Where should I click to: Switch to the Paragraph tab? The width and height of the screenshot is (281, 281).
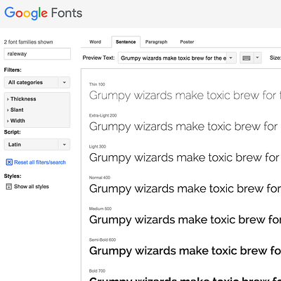157,42
